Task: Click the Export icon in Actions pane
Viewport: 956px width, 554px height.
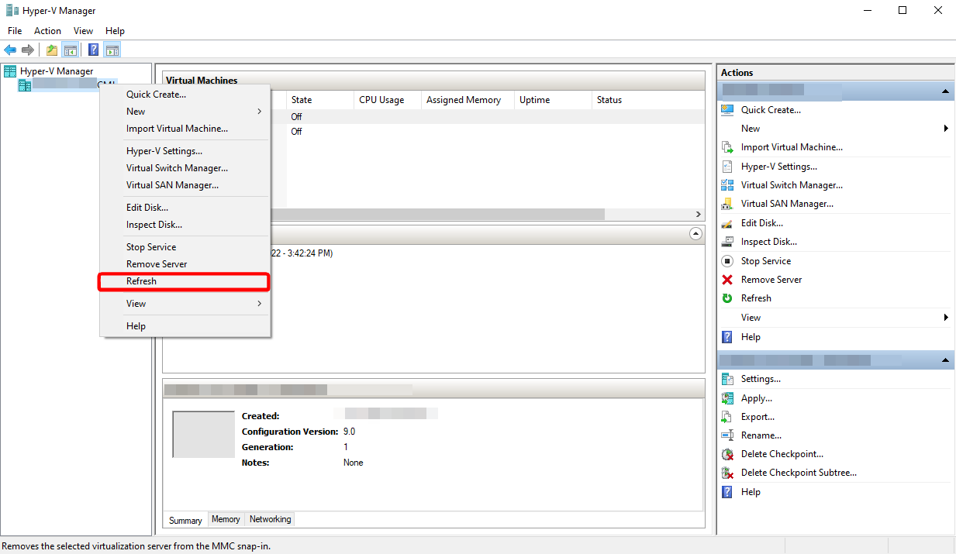Action: tap(727, 417)
